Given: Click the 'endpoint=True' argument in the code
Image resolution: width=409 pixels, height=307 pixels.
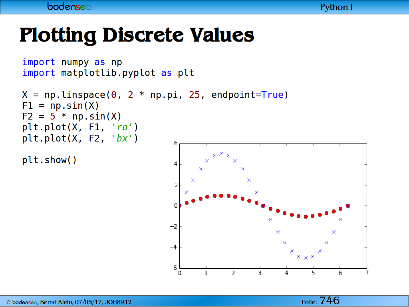Looking at the screenshot, I should [x=247, y=95].
